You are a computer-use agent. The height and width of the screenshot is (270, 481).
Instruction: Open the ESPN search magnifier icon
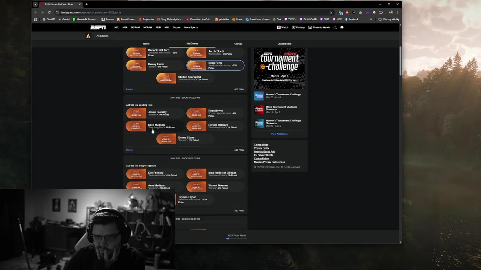335,27
